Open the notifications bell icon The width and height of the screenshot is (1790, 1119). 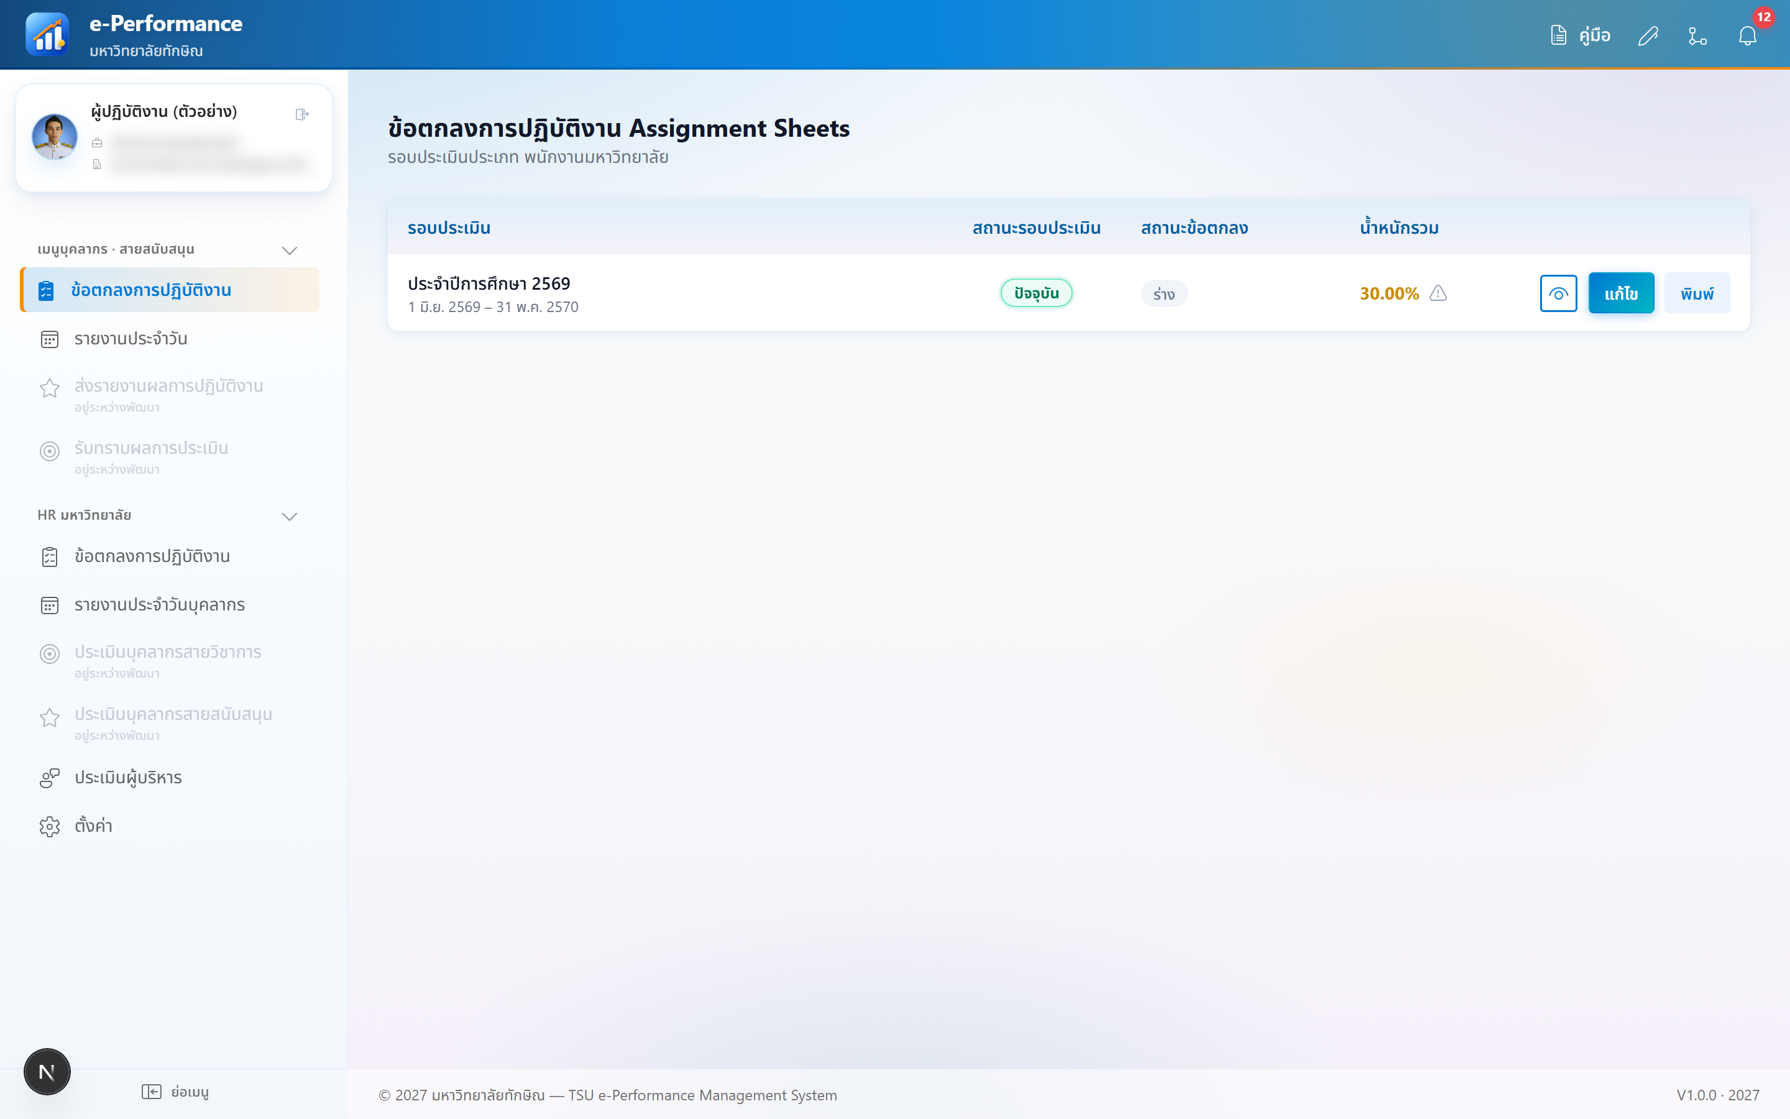click(x=1747, y=35)
